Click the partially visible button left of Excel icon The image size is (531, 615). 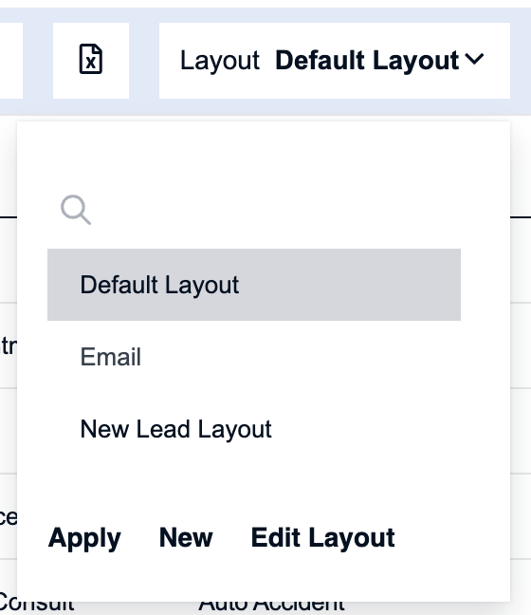[11, 61]
